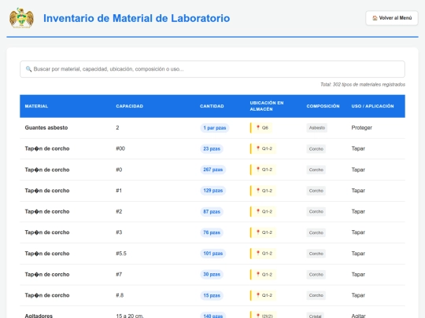Click the pin icon in Guantes asbesto row
425x318 pixels.
tap(258, 127)
